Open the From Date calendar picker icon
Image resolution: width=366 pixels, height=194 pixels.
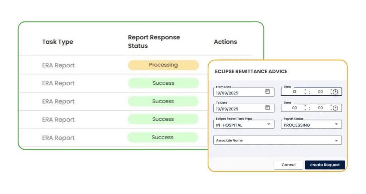pos(267,91)
